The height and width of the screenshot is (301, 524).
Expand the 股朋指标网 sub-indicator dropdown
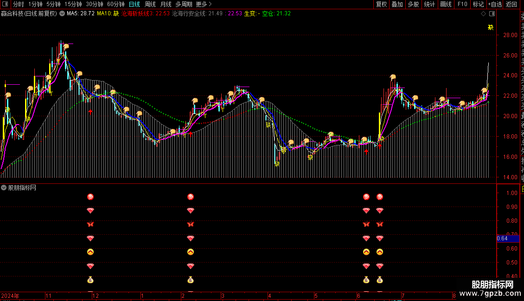point(4,188)
